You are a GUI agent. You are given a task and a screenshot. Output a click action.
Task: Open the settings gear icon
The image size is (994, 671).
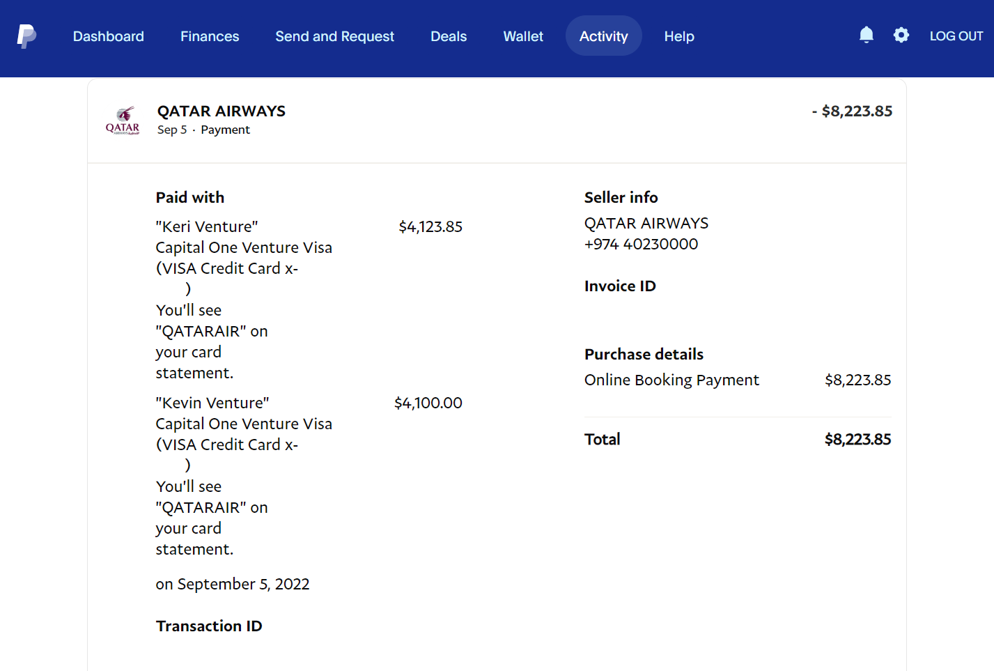click(901, 34)
